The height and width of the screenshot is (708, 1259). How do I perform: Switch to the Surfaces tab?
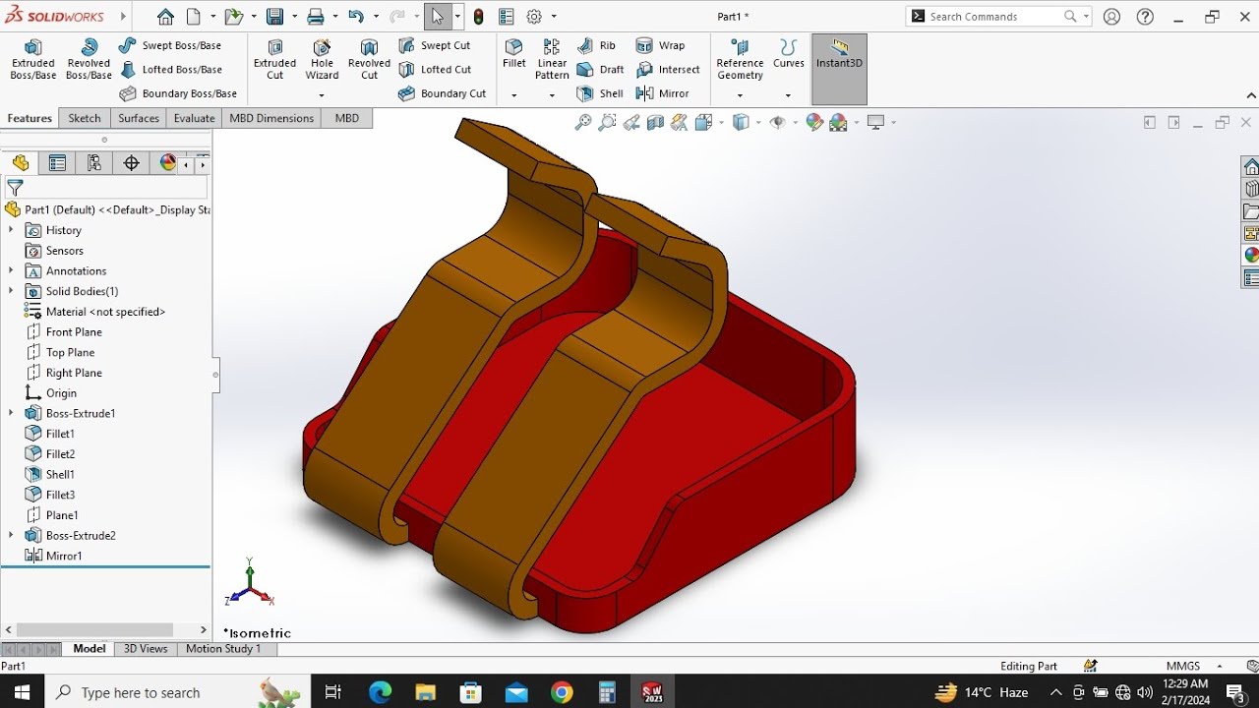(x=139, y=118)
